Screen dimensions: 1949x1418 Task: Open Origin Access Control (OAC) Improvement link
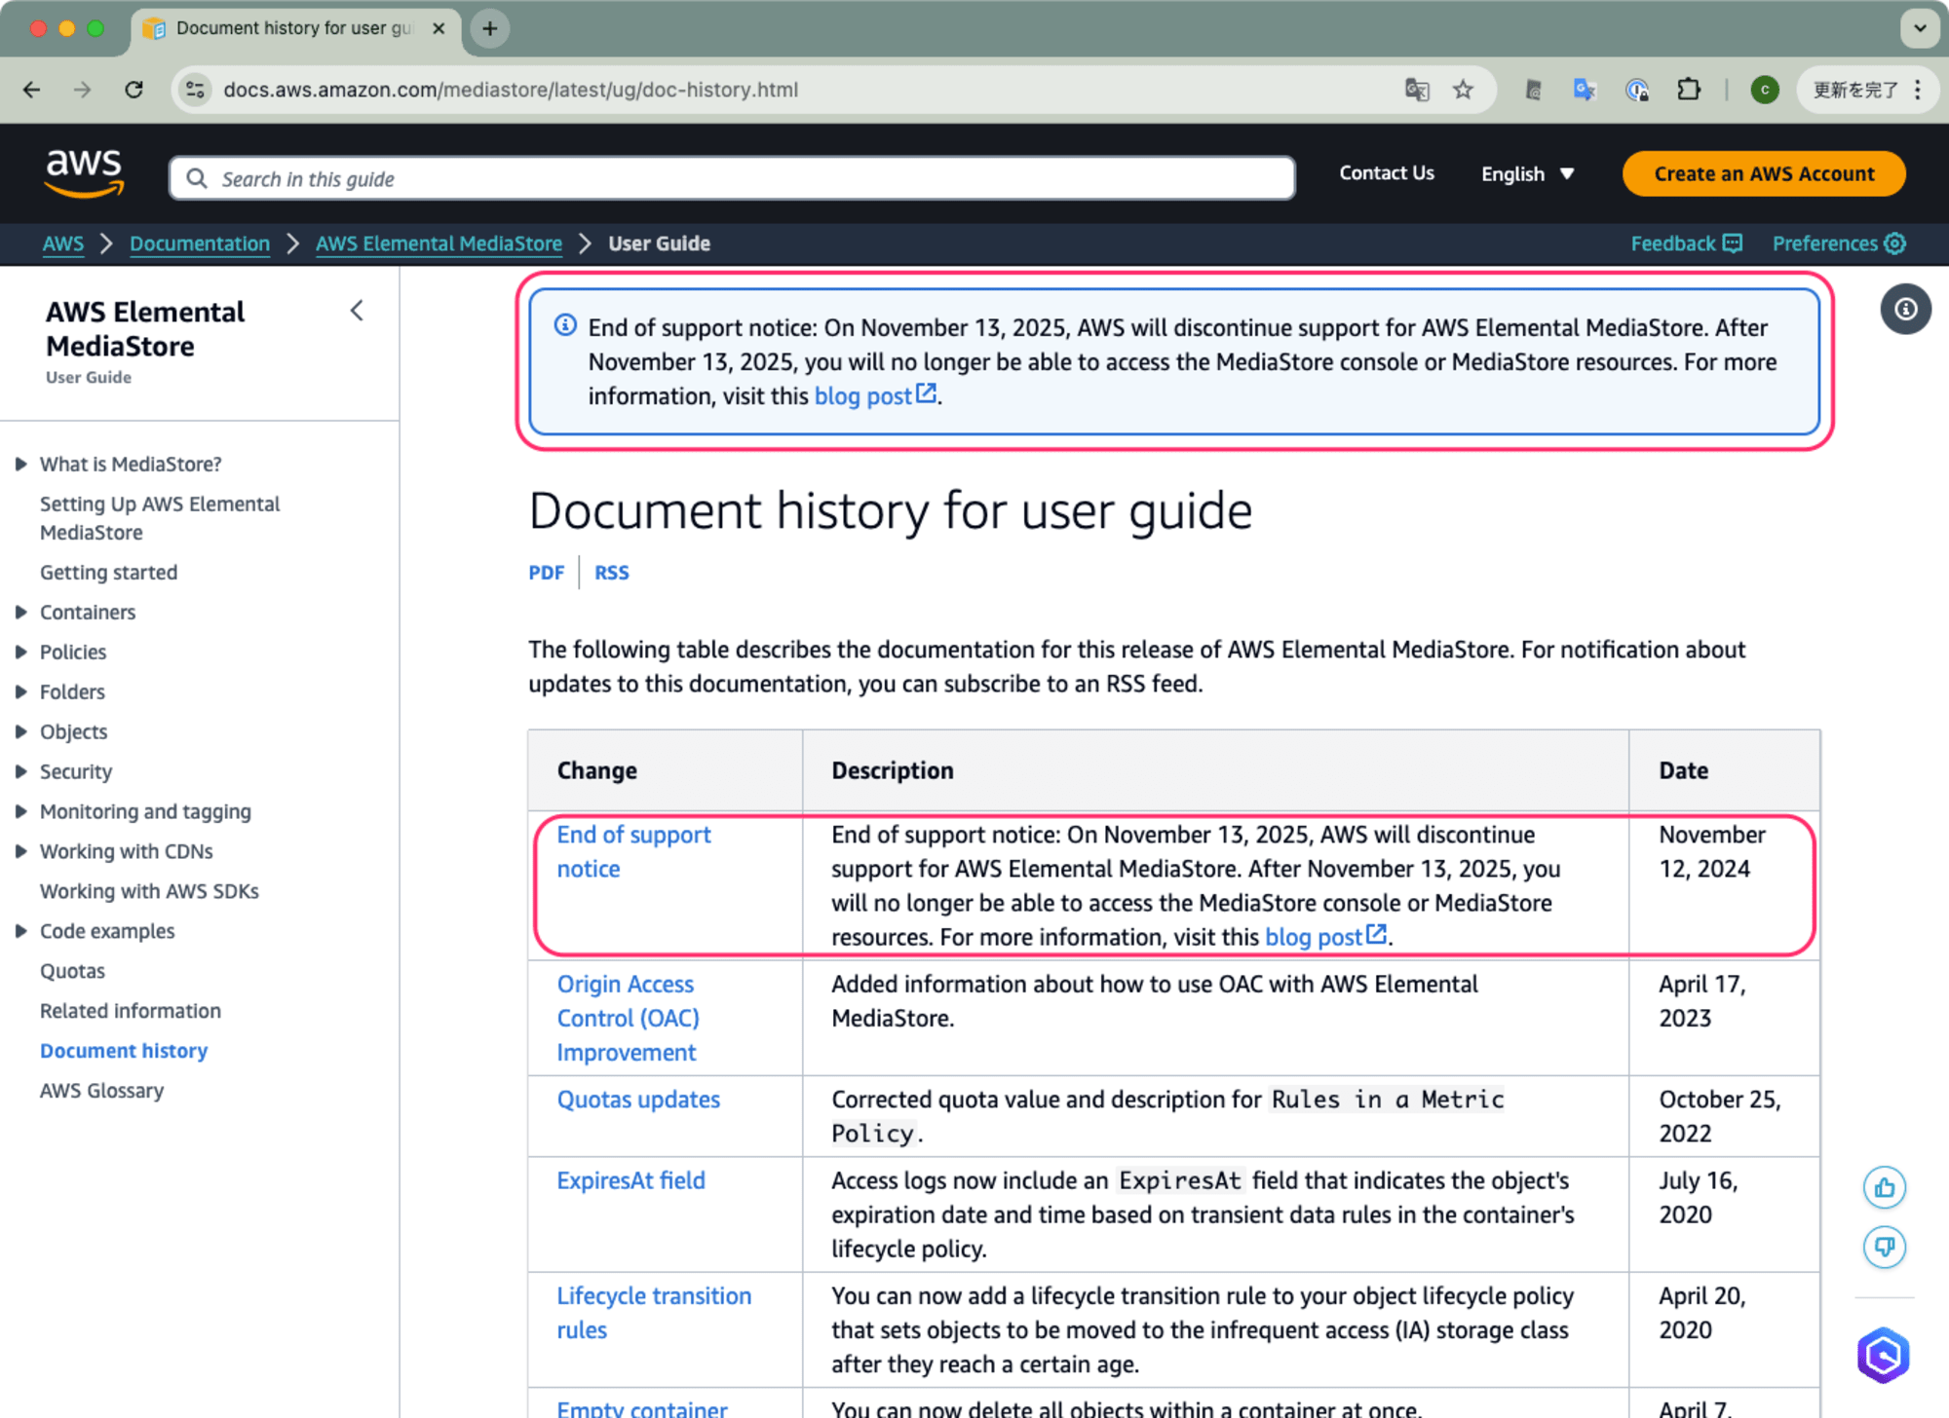[x=629, y=1019]
